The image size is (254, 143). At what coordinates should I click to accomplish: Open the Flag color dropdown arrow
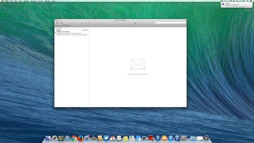[x=92, y=23]
